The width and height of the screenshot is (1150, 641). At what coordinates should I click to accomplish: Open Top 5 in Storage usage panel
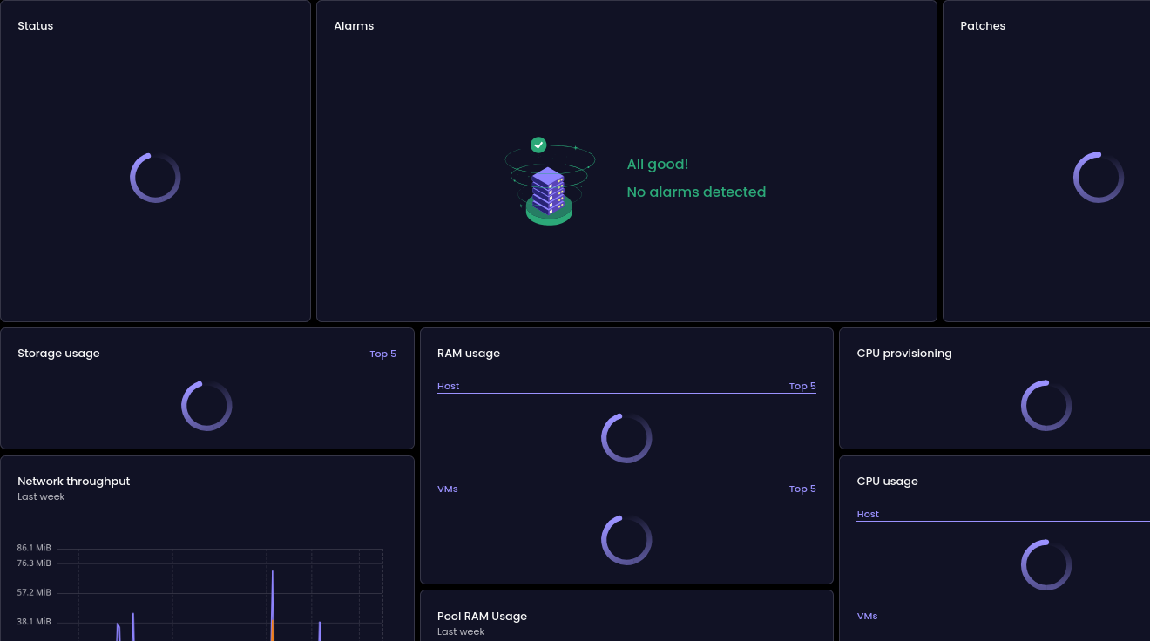(x=382, y=354)
